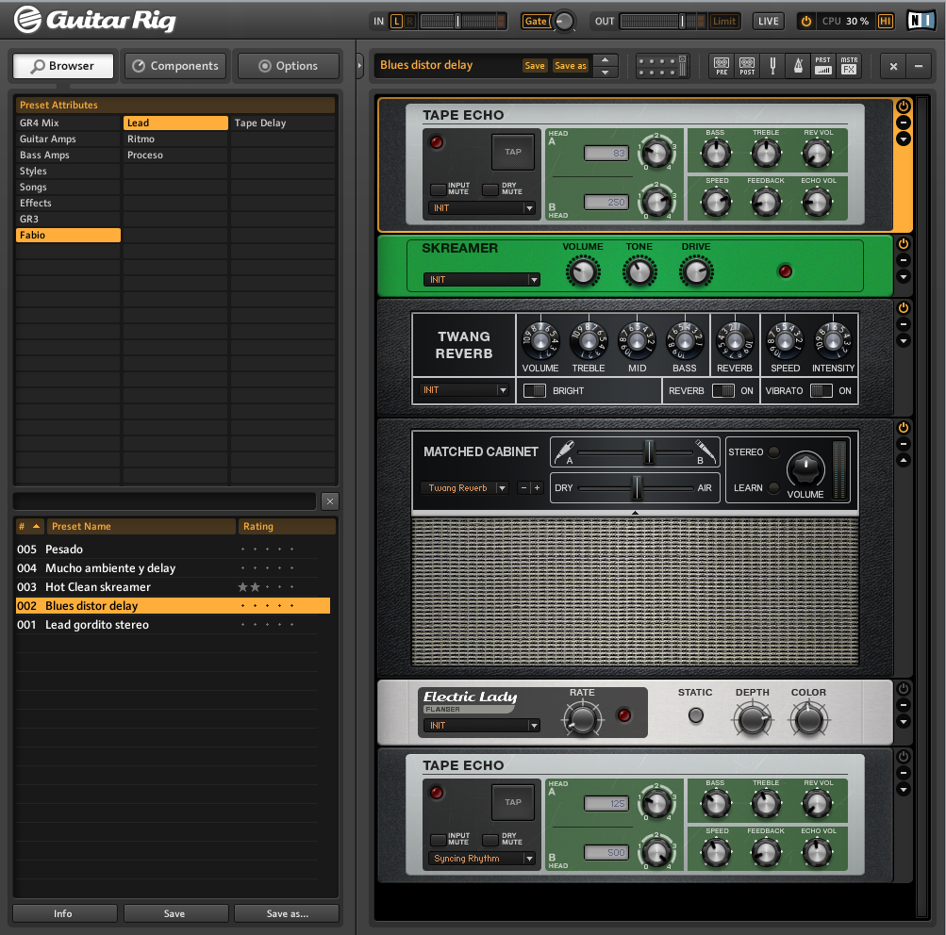Image resolution: width=946 pixels, height=935 pixels.
Task: Click the Head A value field showing 83
Action: (606, 153)
